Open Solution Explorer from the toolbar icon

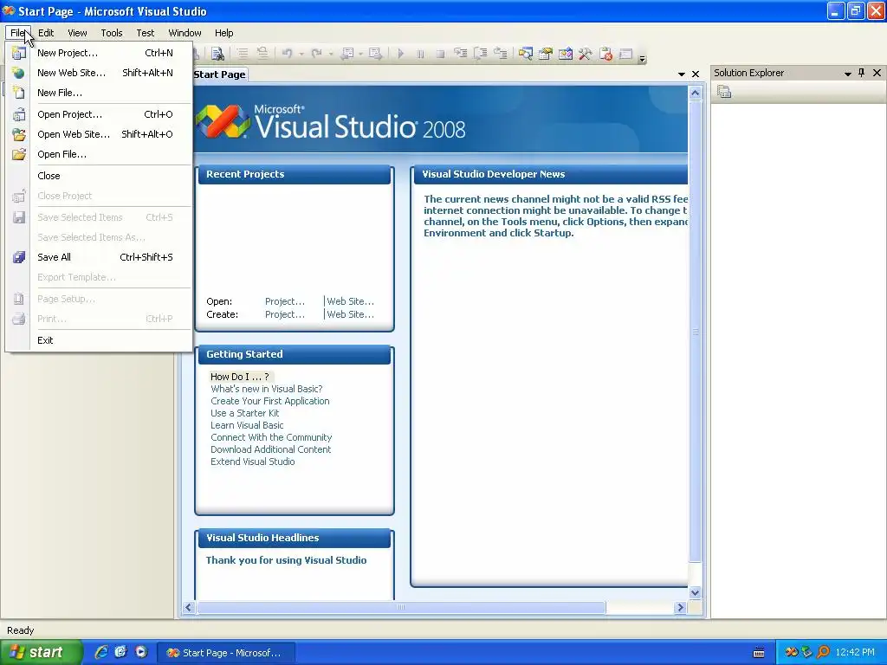tap(526, 54)
